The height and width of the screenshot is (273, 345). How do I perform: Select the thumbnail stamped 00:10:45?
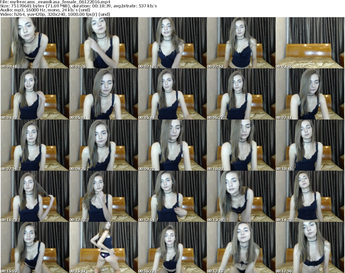click(x=310, y=145)
